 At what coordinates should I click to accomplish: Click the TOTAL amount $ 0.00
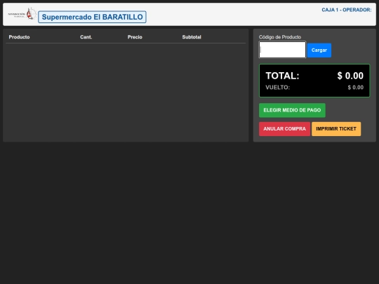coord(350,76)
